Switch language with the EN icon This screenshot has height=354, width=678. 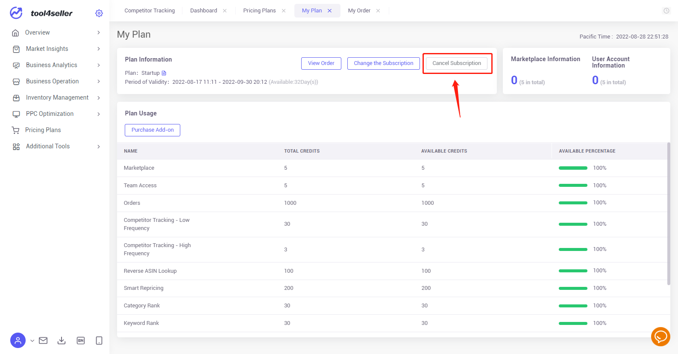[81, 340]
